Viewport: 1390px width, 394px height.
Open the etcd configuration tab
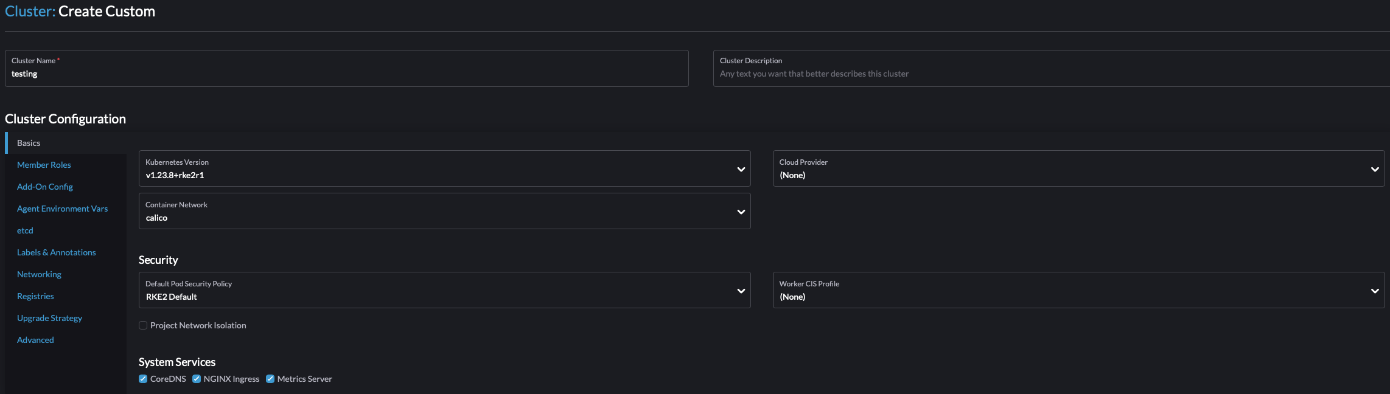point(25,230)
